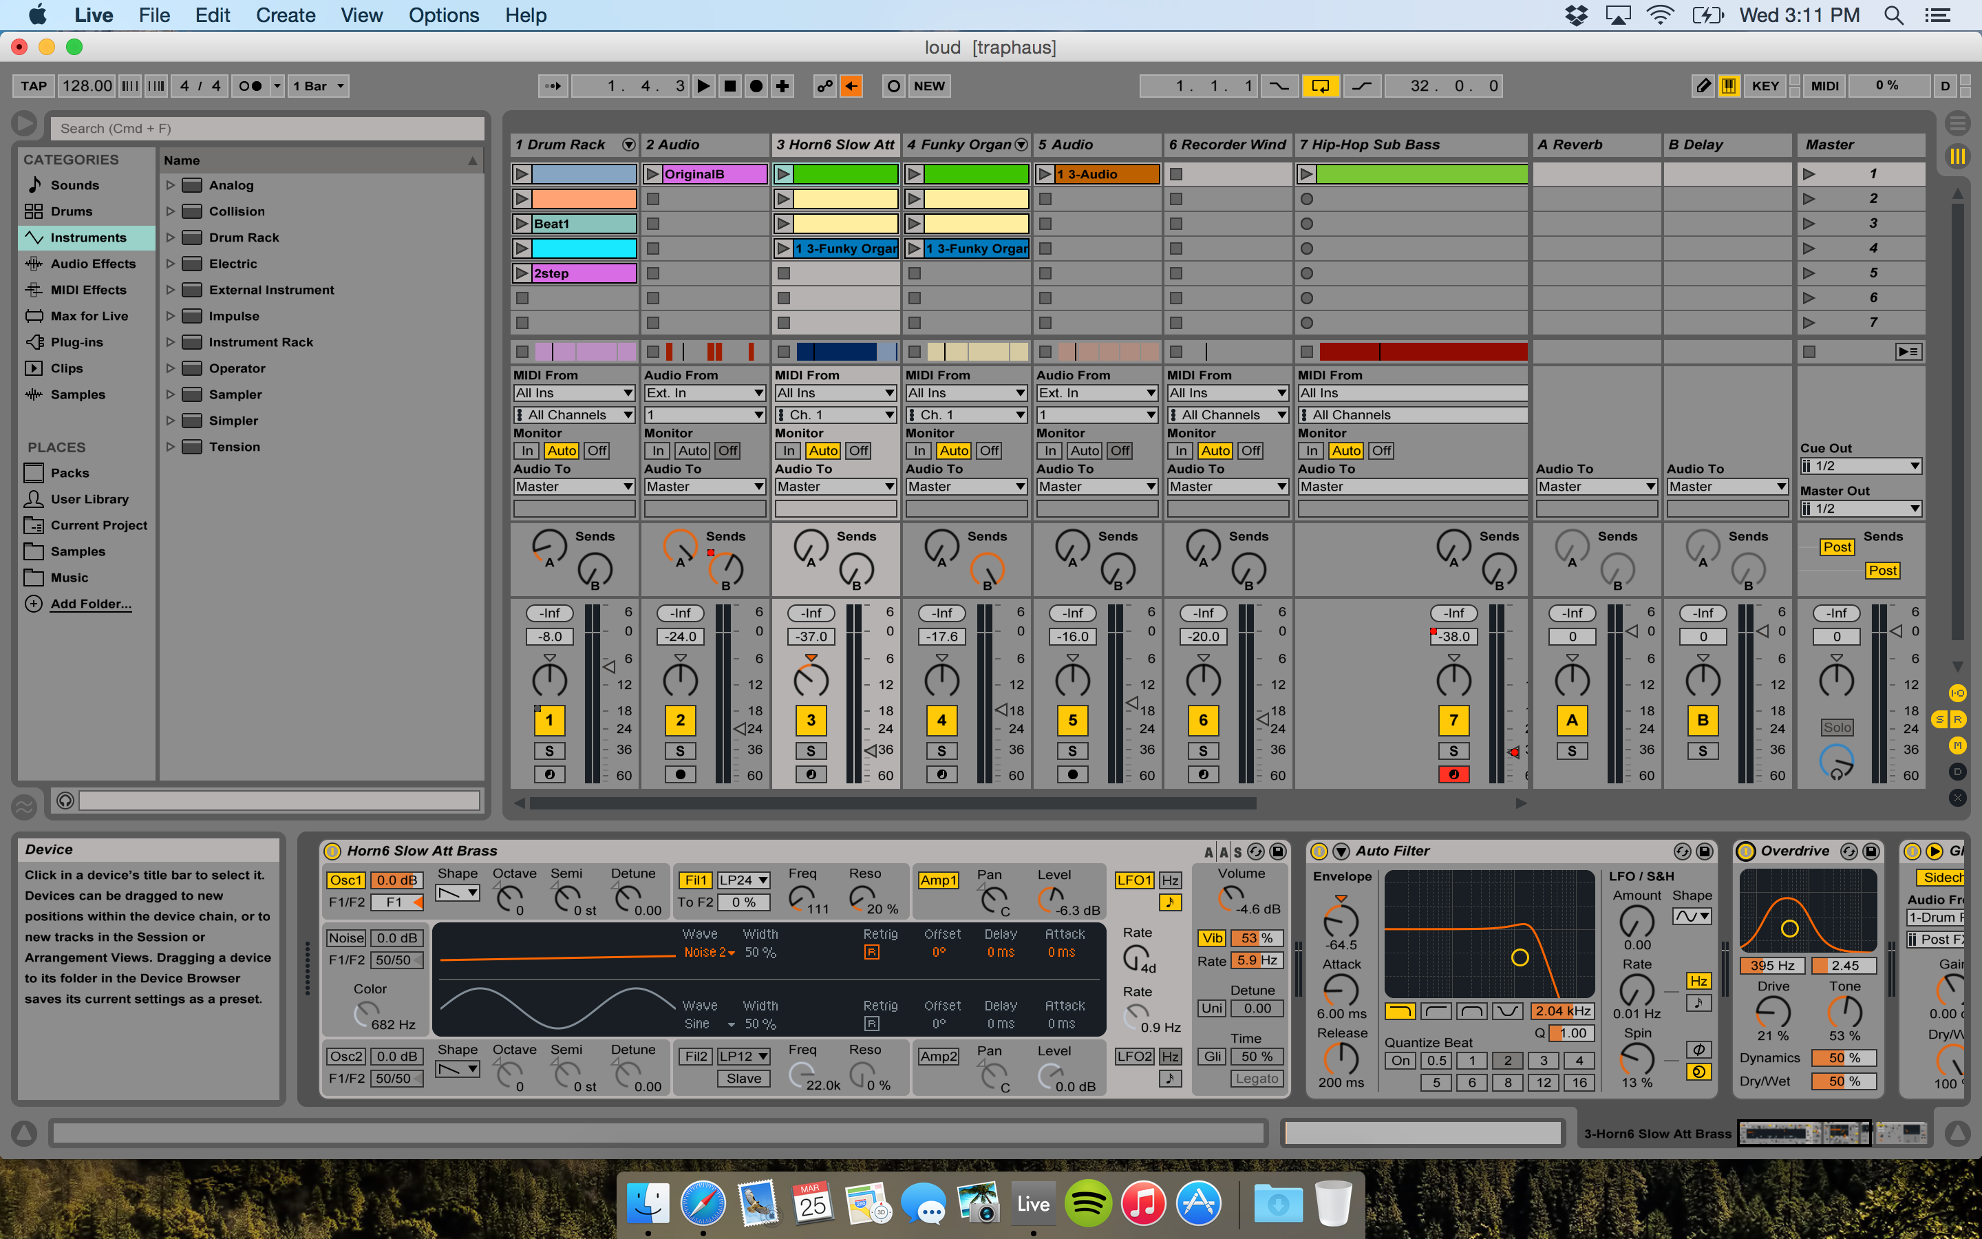The image size is (1982, 1239).
Task: Launch Master scene 3
Action: click(1809, 224)
